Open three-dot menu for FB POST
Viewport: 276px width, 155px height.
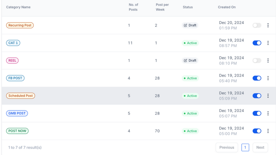click(268, 78)
